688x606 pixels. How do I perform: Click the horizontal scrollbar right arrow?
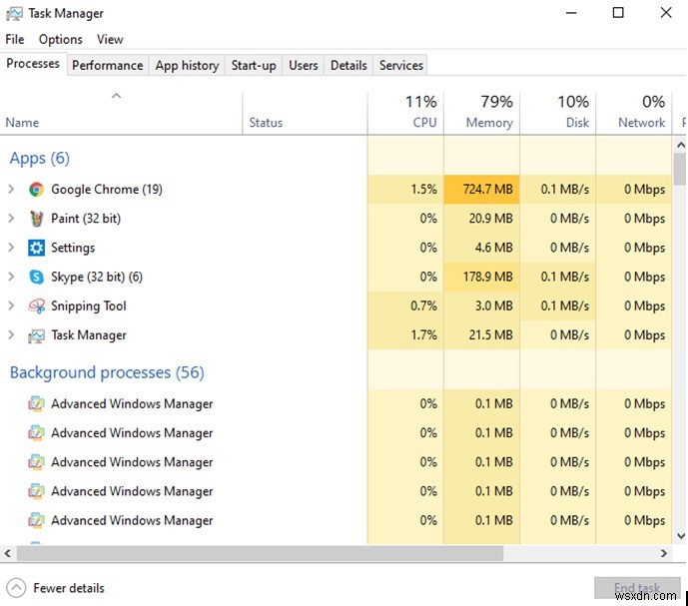point(664,554)
